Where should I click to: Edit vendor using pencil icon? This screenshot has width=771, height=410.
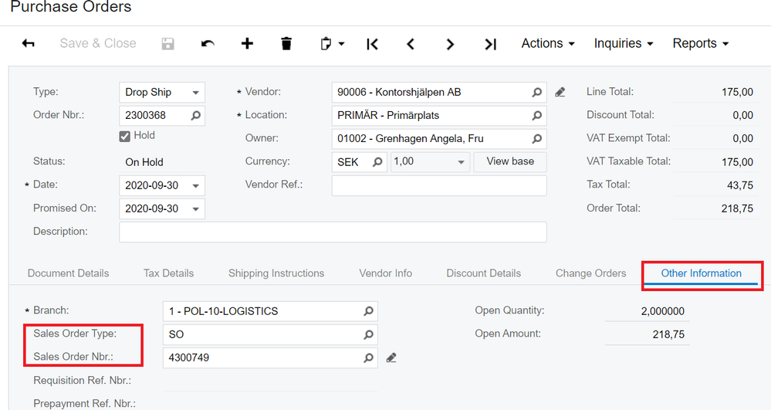coord(560,93)
